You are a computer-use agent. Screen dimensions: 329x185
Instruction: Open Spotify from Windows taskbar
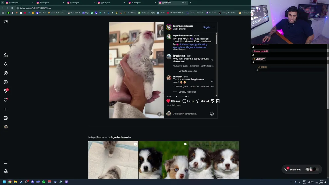pyautogui.click(x=44, y=182)
